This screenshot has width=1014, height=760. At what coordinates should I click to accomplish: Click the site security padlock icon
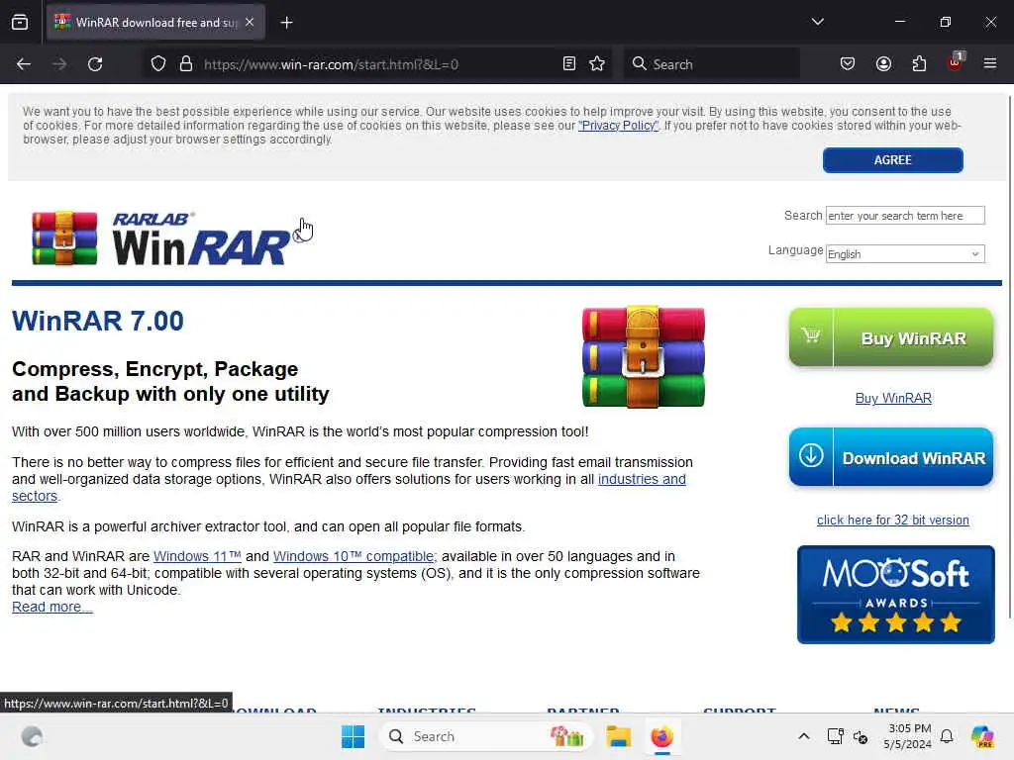click(186, 64)
